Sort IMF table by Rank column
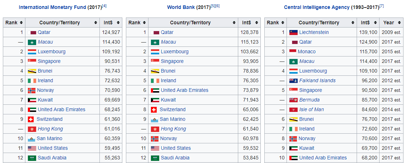This screenshot has height=163, width=406. (14, 23)
